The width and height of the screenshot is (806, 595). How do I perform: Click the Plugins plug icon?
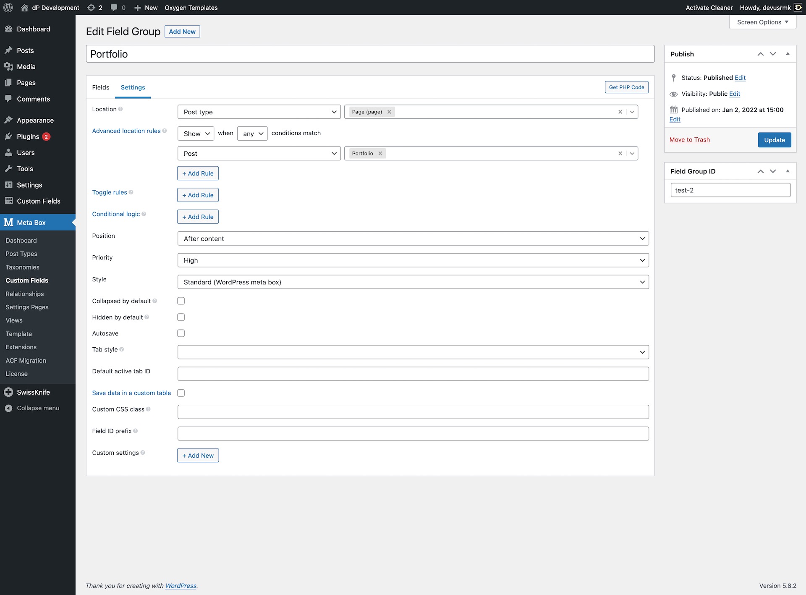[x=8, y=136]
